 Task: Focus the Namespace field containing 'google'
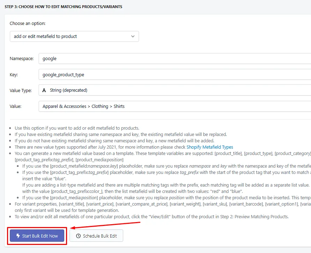pos(175,59)
